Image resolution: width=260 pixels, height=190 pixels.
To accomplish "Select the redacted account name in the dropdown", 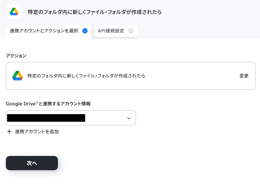I will click(46, 118).
